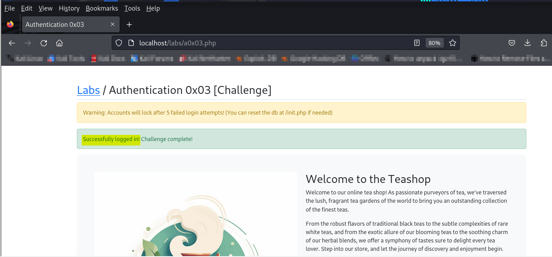Click the paragraph starting 'From the robust flavors'
Image resolution: width=552 pixels, height=257 pixels.
pos(407,236)
